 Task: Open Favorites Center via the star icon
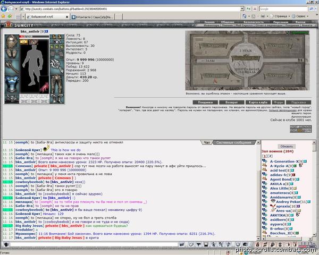pos(3,16)
